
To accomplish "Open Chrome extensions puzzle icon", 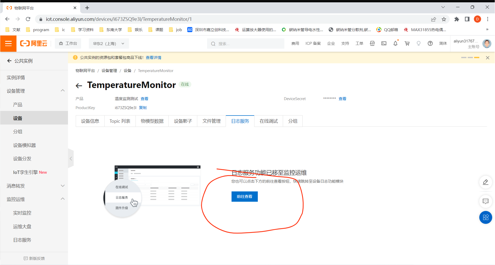I will coord(457,19).
